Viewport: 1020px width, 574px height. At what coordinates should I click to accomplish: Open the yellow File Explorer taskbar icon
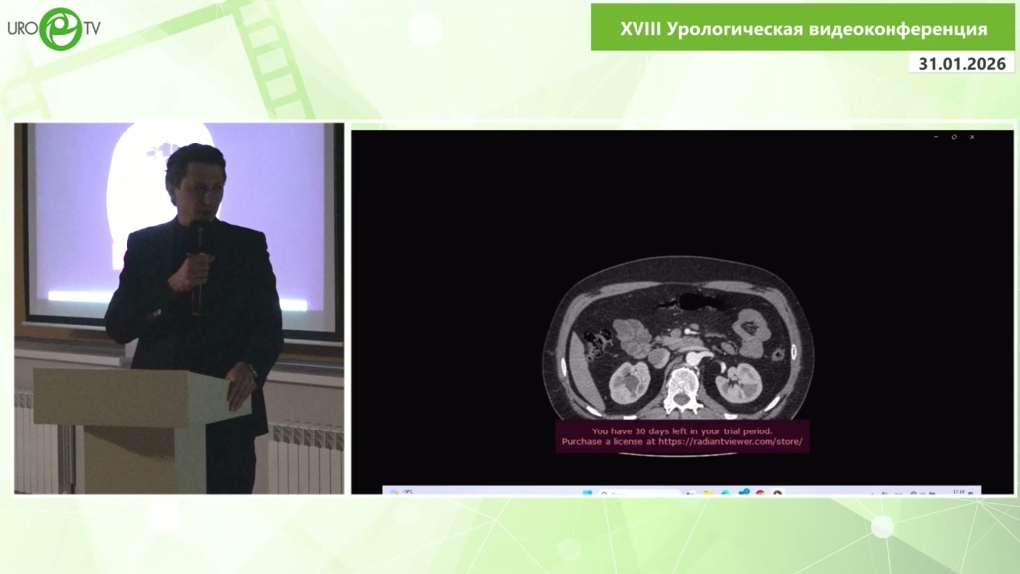(x=707, y=492)
